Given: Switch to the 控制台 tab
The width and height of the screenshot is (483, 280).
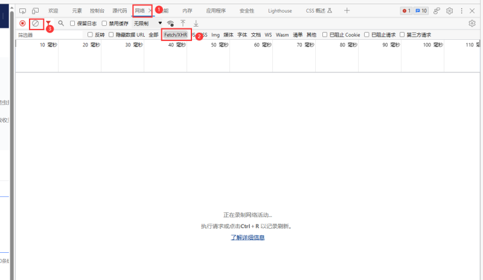Looking at the screenshot, I should tap(97, 11).
